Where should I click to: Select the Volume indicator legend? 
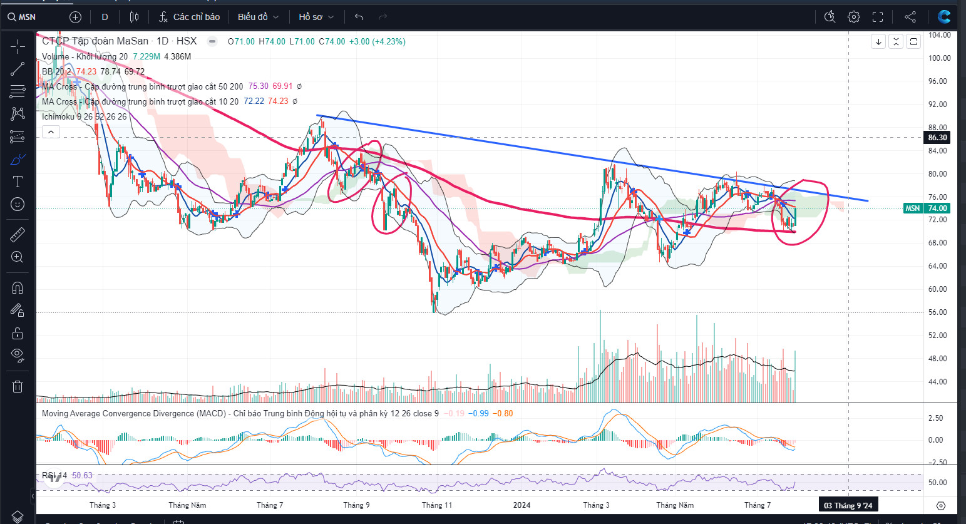(x=85, y=56)
